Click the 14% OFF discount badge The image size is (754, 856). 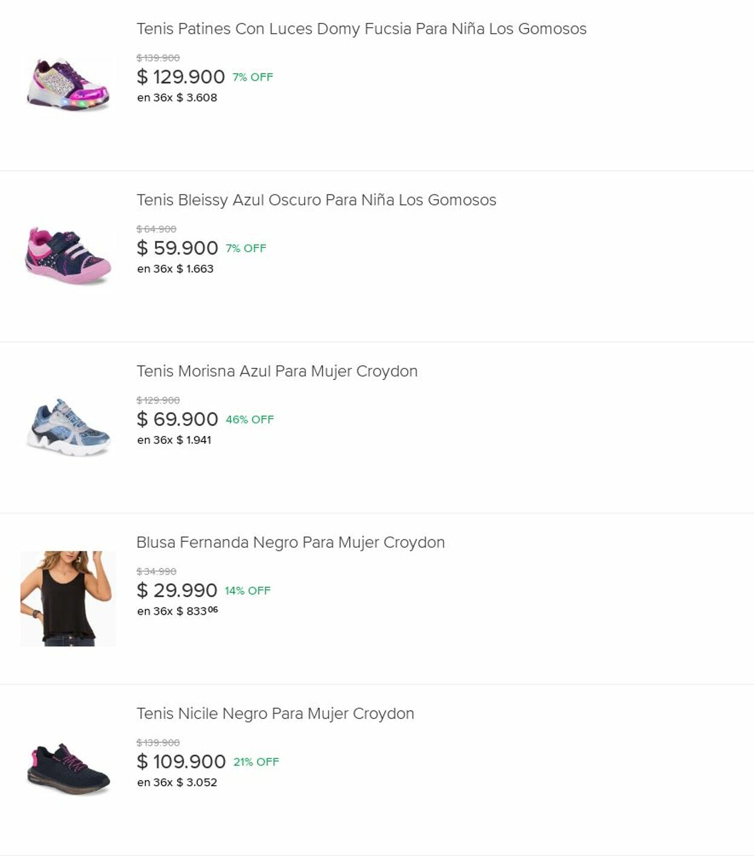coord(248,591)
